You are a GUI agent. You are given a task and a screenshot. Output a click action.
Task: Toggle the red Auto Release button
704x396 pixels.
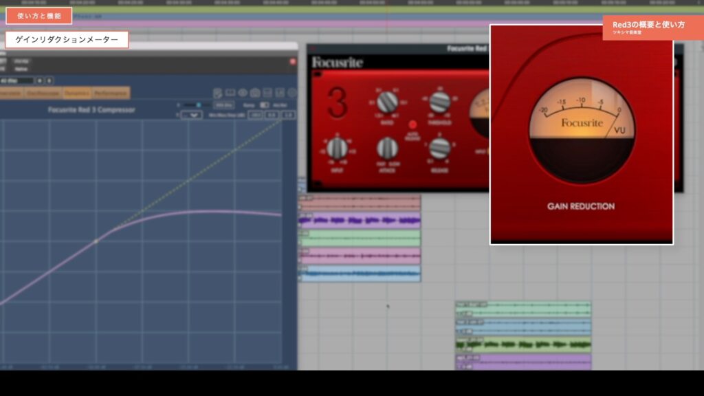pyautogui.click(x=412, y=124)
